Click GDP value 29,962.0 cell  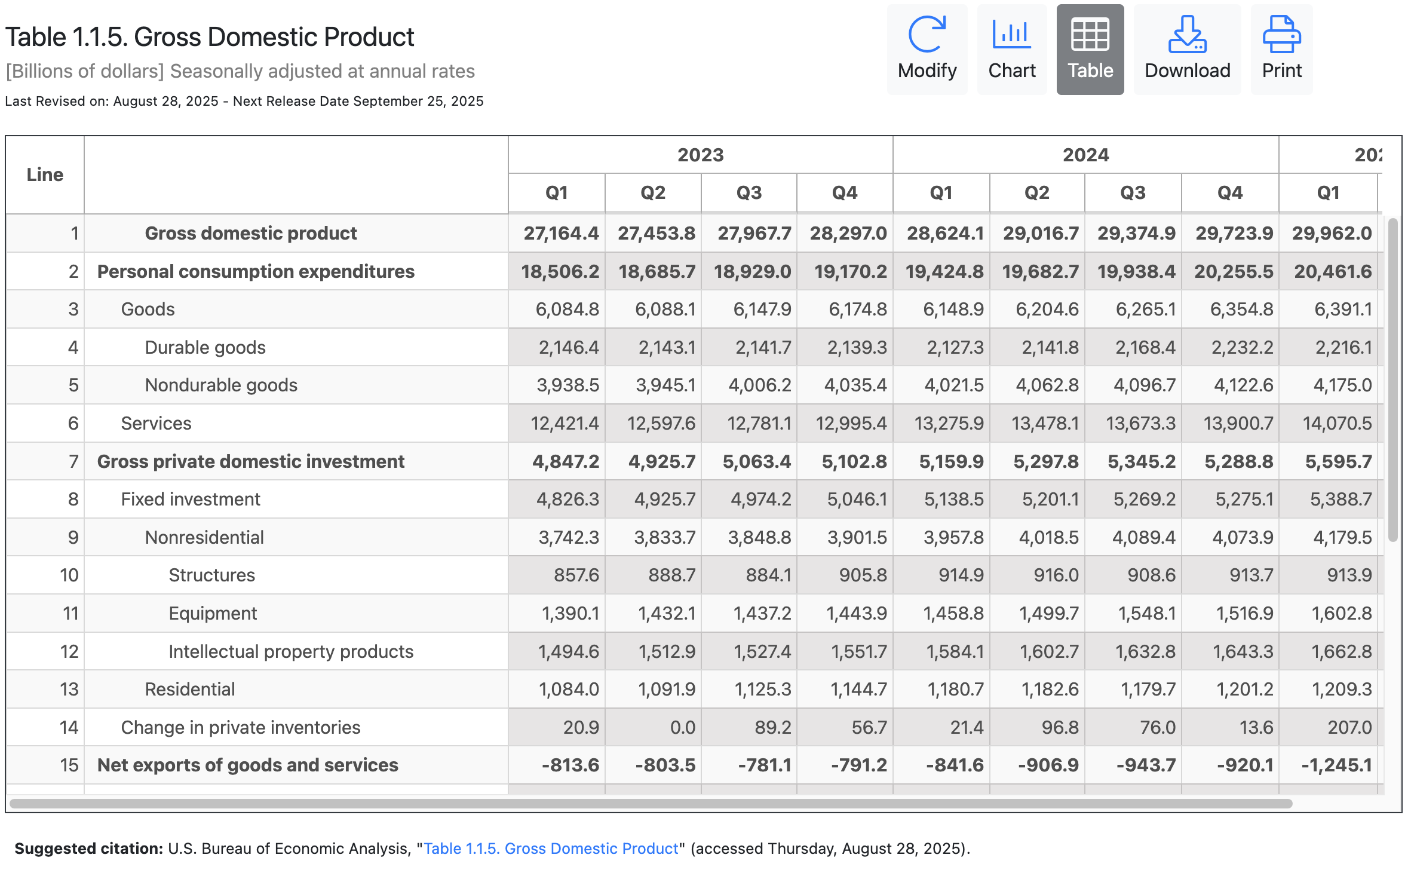1332,233
